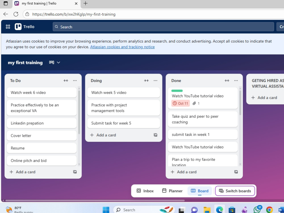Click the board horizontal scrollbar
Screen dimensions: 284x213
pos(95,201)
